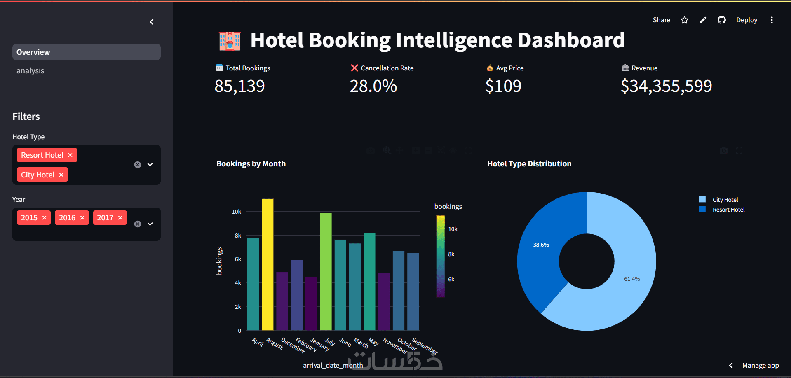The image size is (791, 378).
Task: Go to the Overview page
Action: click(x=87, y=52)
